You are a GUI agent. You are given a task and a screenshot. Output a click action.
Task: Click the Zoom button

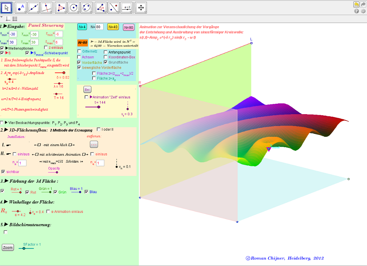[8, 248]
